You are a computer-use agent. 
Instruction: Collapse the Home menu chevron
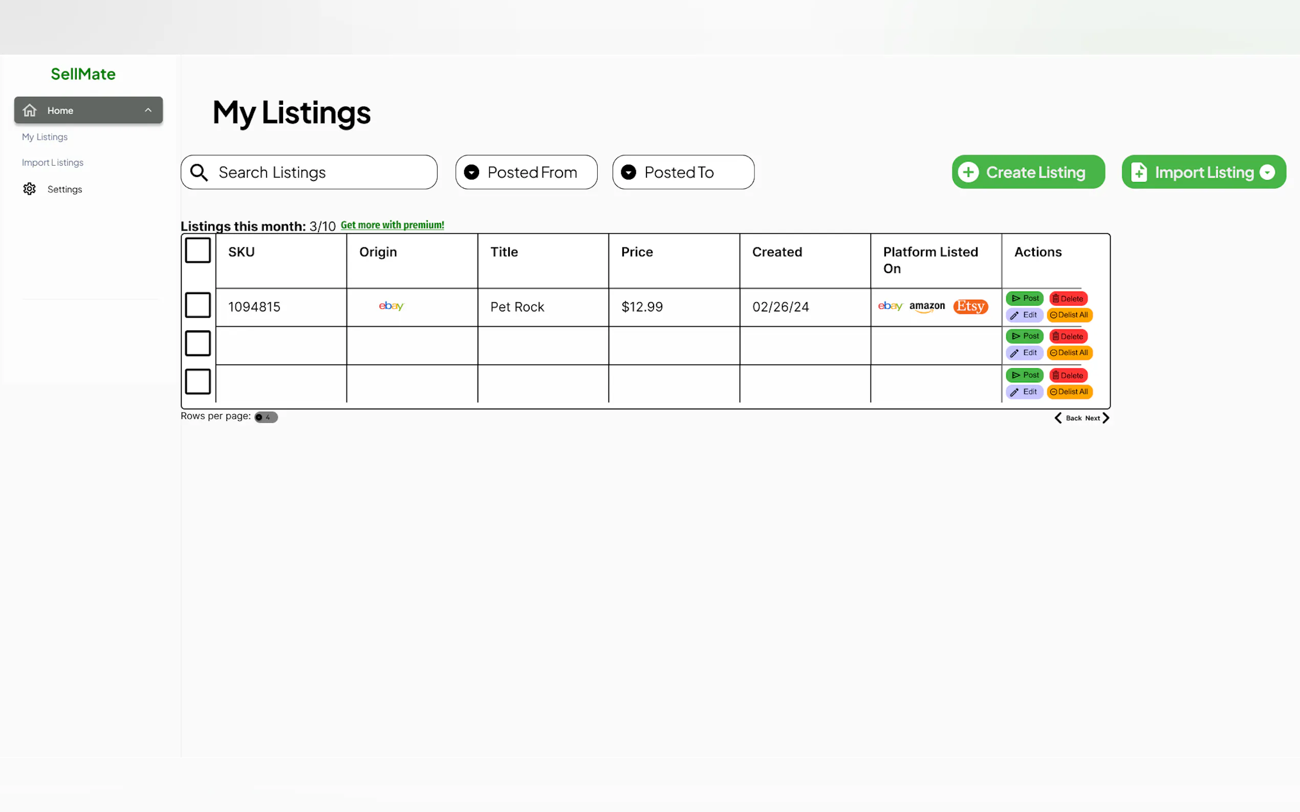(148, 110)
